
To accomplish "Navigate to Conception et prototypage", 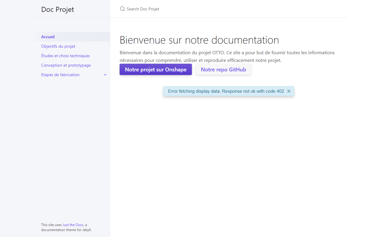I will click(x=71, y=65).
